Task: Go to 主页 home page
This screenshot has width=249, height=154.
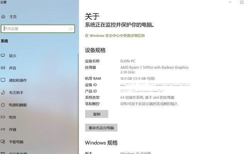Action: (x=13, y=17)
